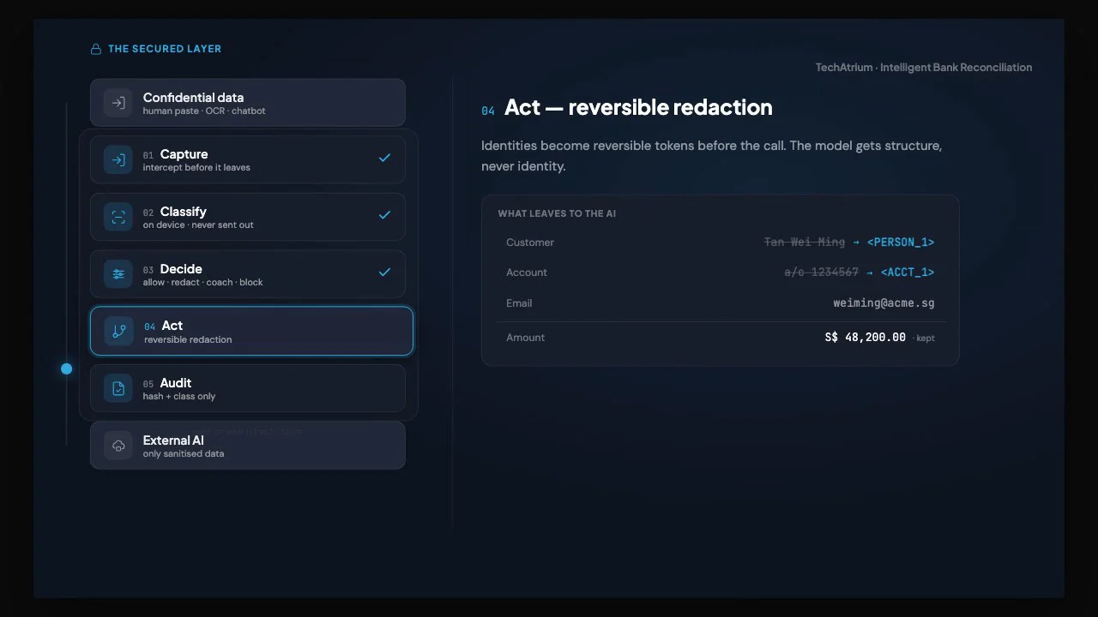1098x617 pixels.
Task: Select the 01 Capture step
Action: point(248,159)
